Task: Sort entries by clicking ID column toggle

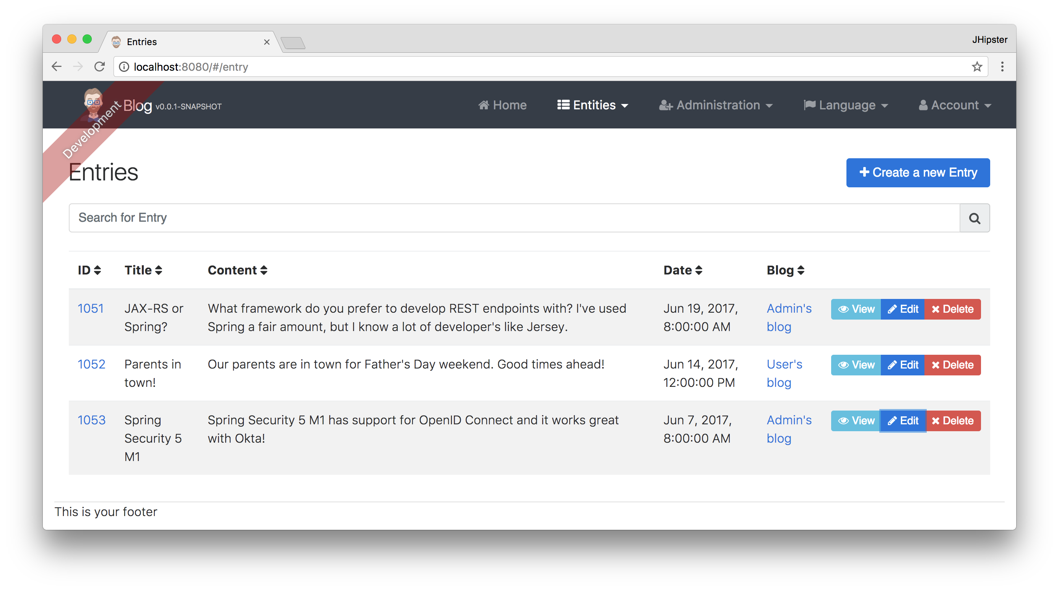Action: click(x=89, y=270)
